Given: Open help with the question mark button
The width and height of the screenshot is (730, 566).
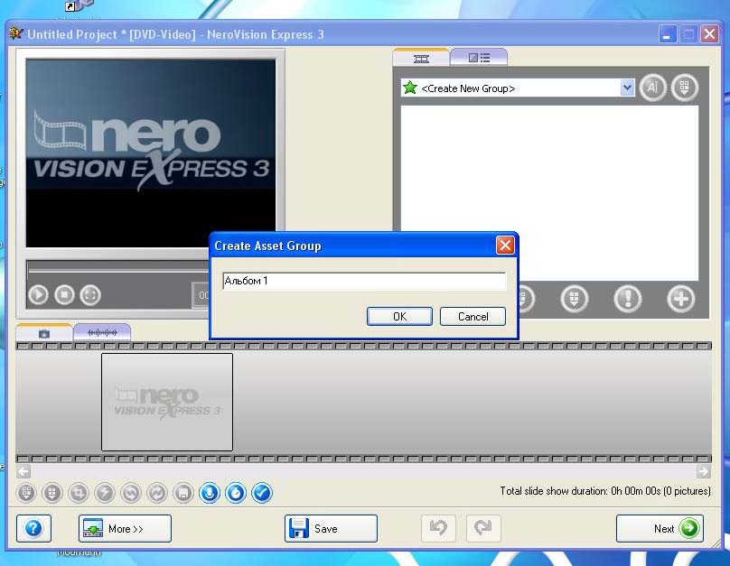Looking at the screenshot, I should [33, 528].
